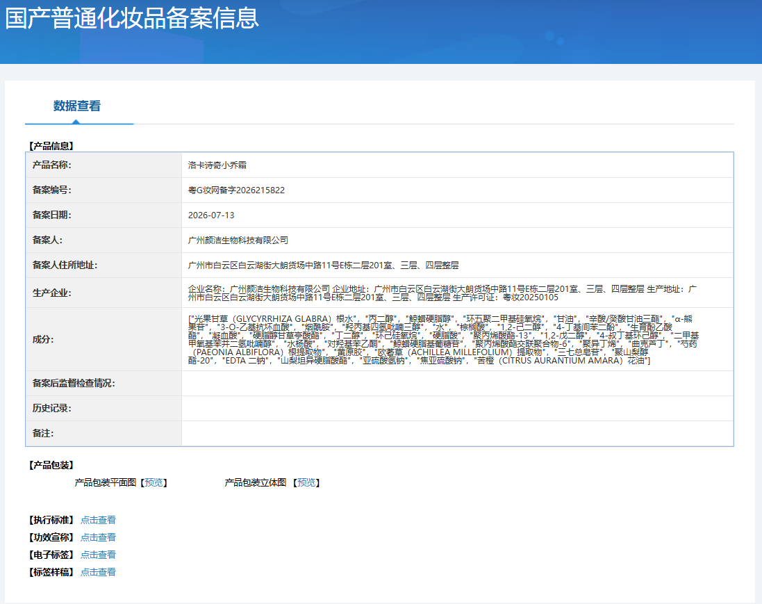Click the 产品包装平面图 label
Image resolution: width=762 pixels, height=604 pixels.
pos(106,482)
